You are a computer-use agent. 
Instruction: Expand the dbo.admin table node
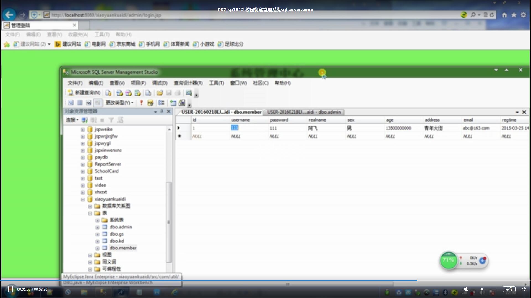point(97,227)
